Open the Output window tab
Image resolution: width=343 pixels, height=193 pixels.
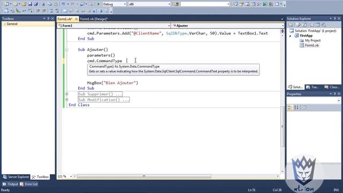(x=10, y=184)
